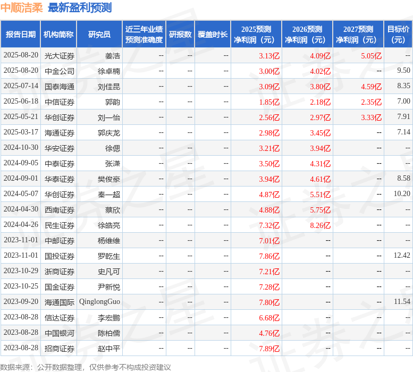Click the 华泰证券 institution cell
Image resolution: width=413 pixels, height=372 pixels.
(60, 179)
